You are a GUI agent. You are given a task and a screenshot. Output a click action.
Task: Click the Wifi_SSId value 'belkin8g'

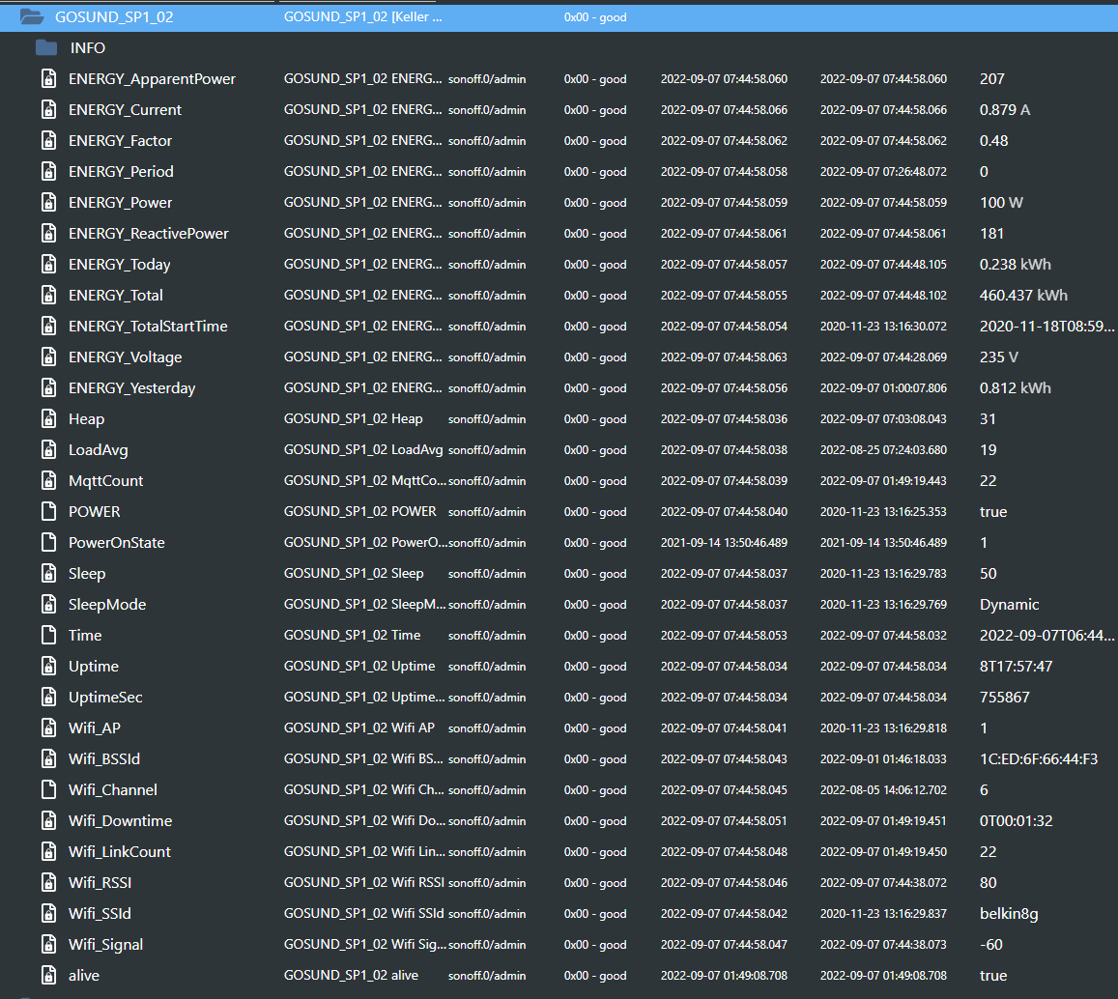point(1009,913)
